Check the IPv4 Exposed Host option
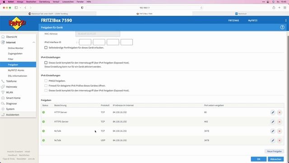The image size is (289, 163). pos(46,62)
